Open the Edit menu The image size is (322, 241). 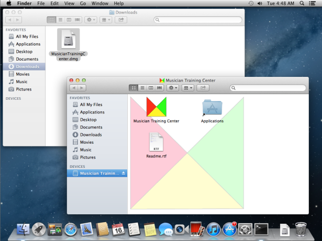point(54,3)
